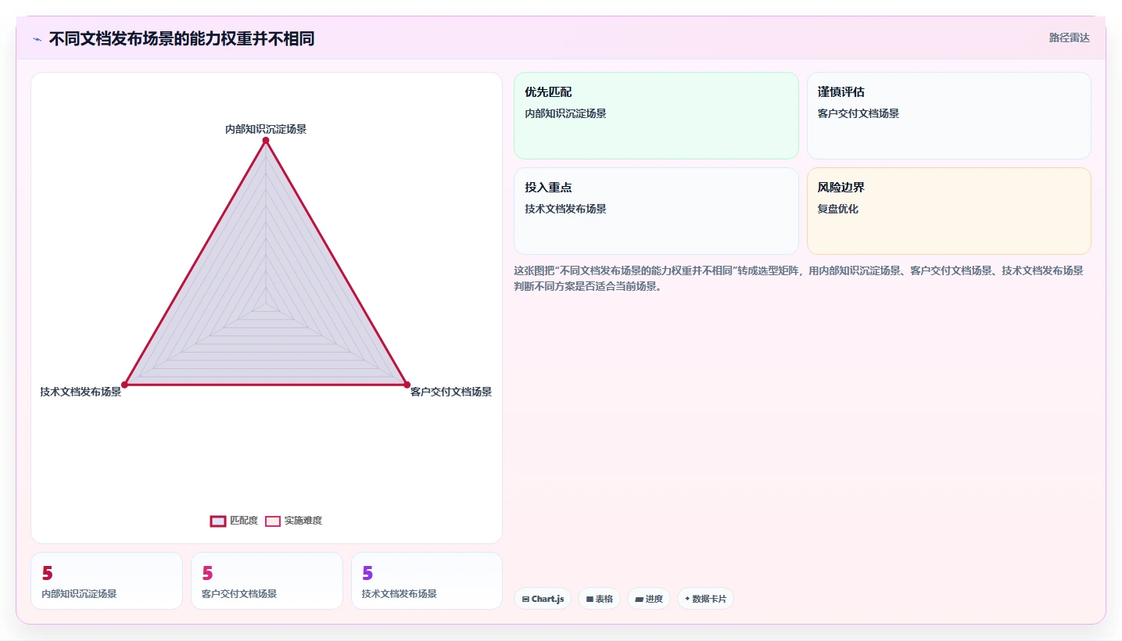The width and height of the screenshot is (1122, 641).
Task: Click the 内部知识沉淀场景 radar axis label
Action: point(266,129)
